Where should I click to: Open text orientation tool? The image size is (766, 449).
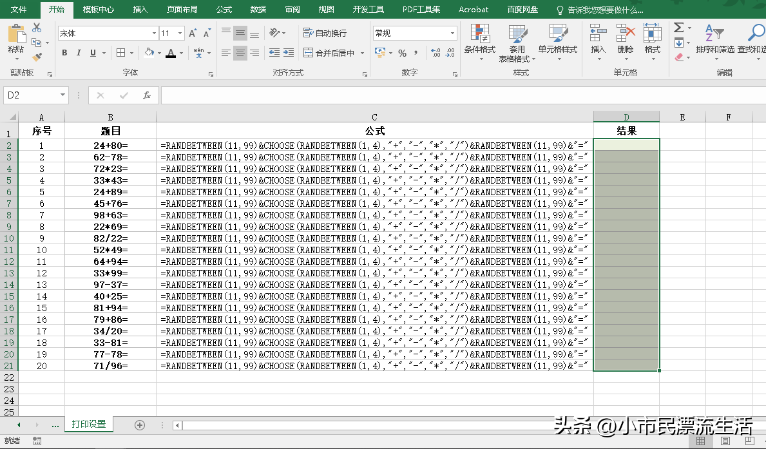click(274, 33)
